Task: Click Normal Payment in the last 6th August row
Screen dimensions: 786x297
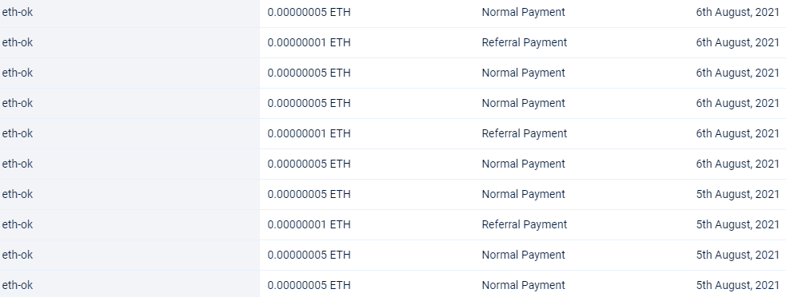Action: (523, 164)
